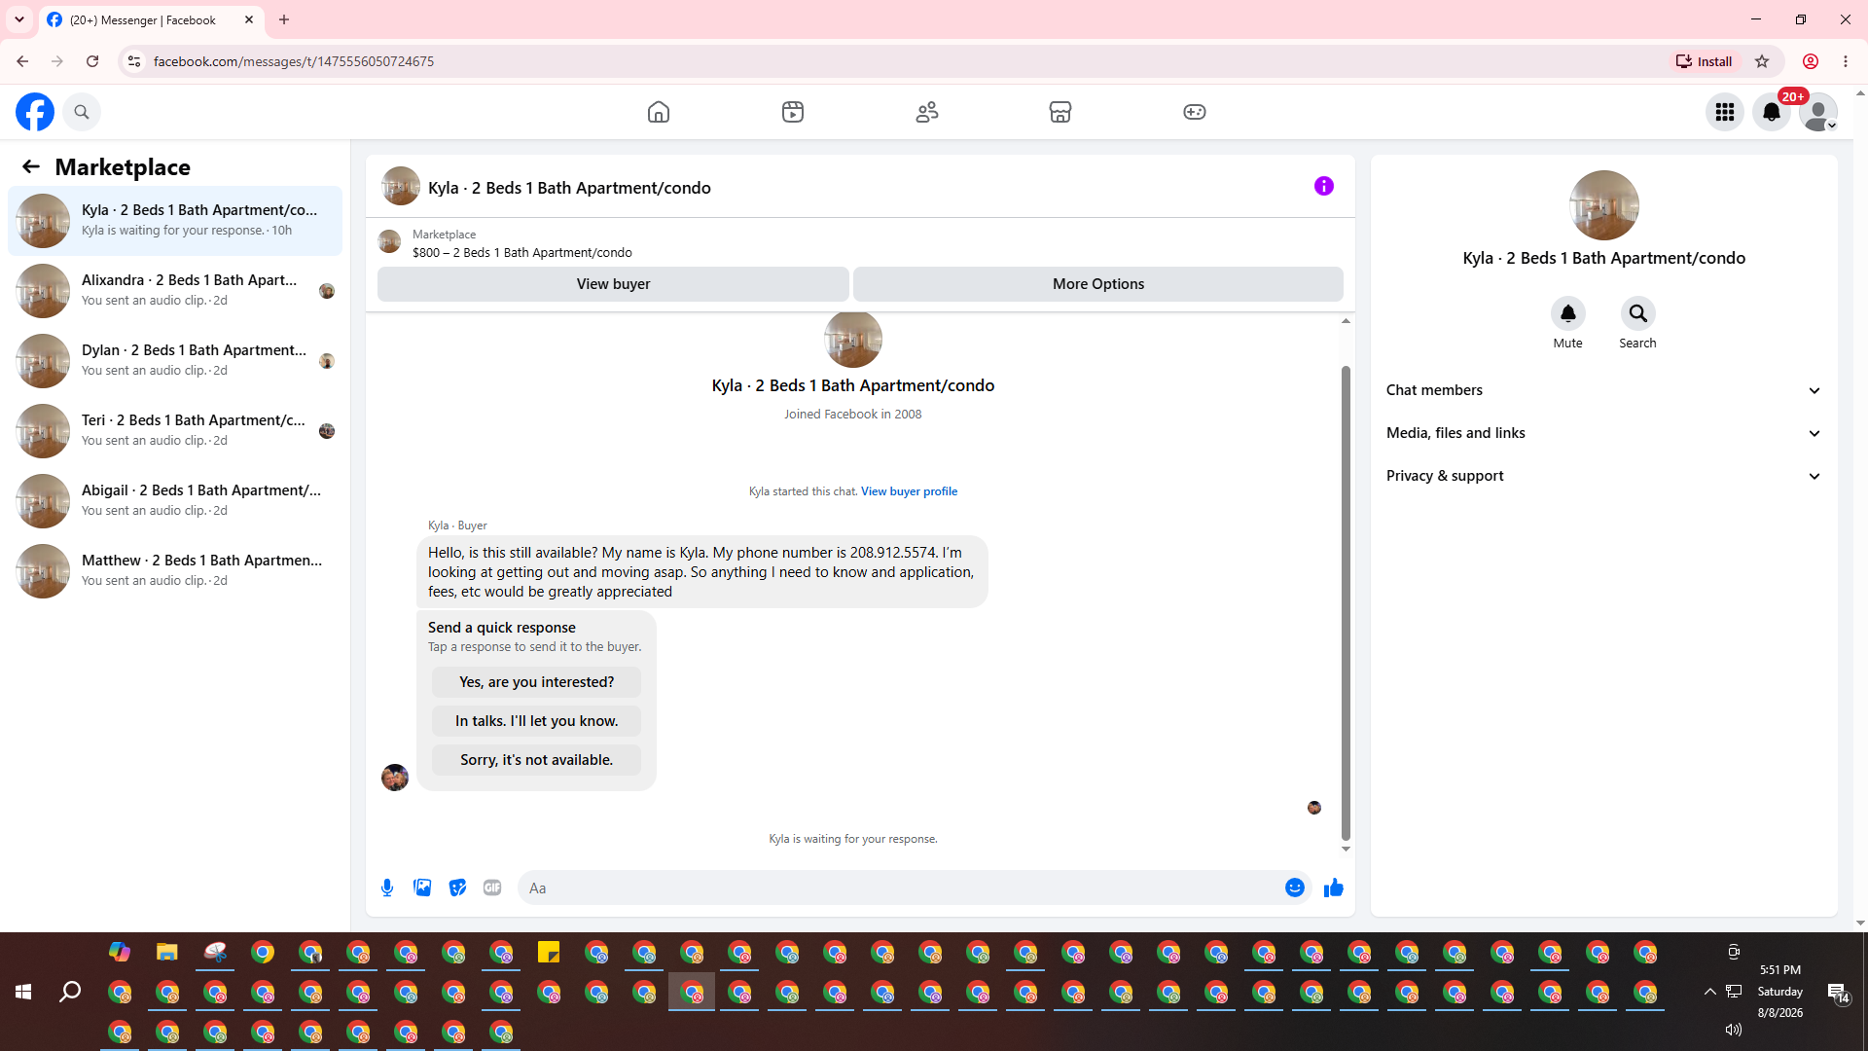
Task: Click the large listing thumbnail in right panel
Action: [1604, 205]
